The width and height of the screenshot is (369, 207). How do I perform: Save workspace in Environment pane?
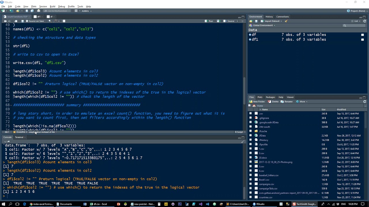tap(256, 21)
